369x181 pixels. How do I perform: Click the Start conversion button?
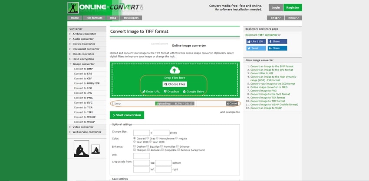click(127, 115)
